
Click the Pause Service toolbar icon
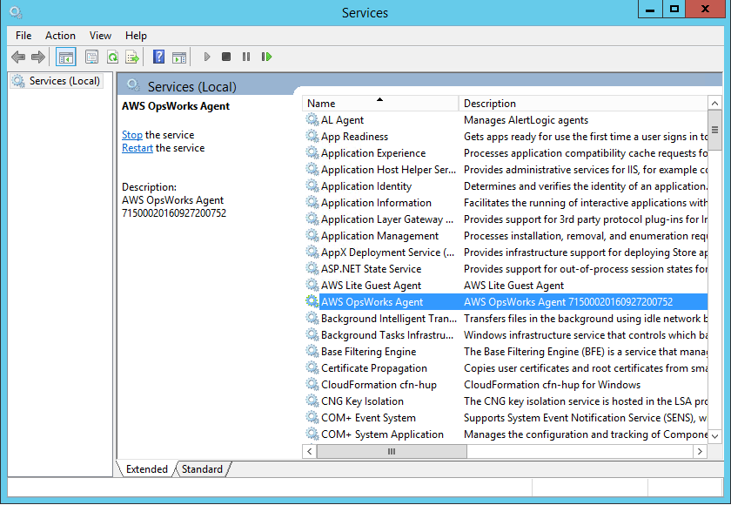pyautogui.click(x=246, y=57)
